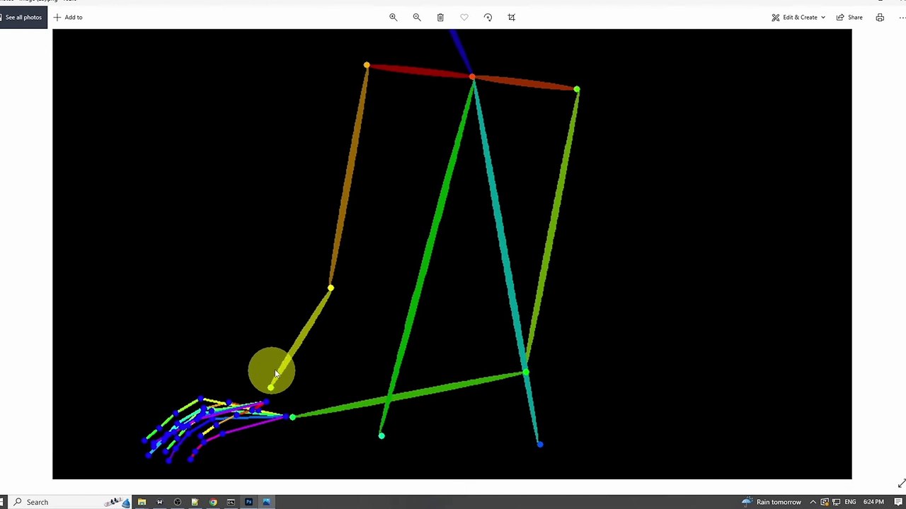906x509 pixels.
Task: Open the OBS Studio taskbar icon
Action: click(177, 502)
